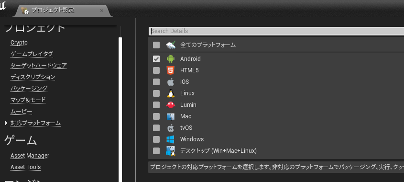
Task: Click the デスクトップ (Win+Mac+Linux) label
Action: 218,151
